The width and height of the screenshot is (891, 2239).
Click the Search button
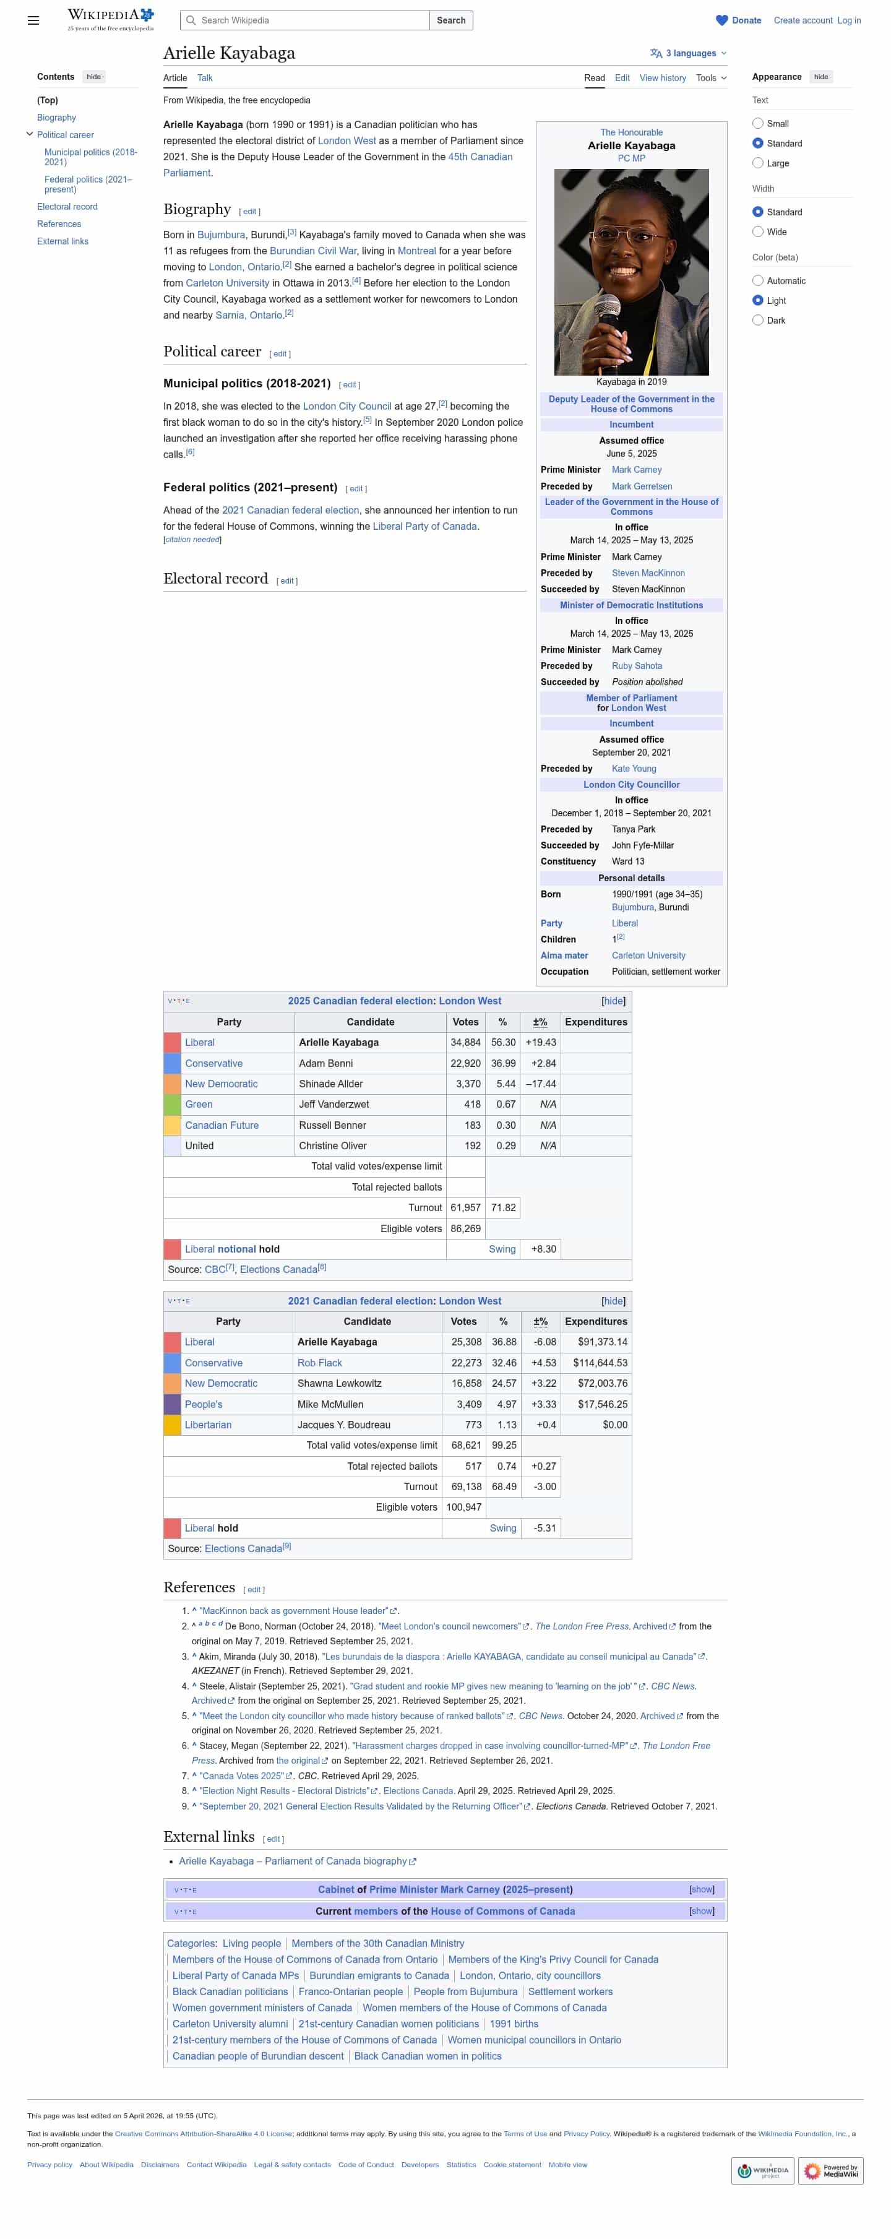point(451,20)
